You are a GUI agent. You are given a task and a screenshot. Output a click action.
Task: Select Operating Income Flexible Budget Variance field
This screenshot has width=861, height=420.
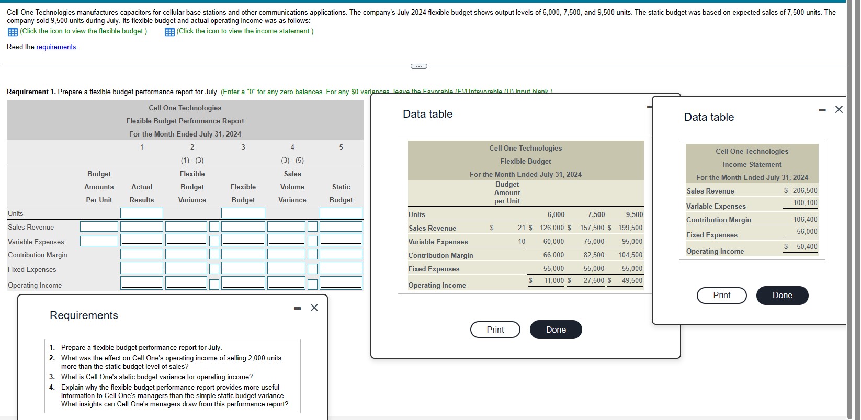pyautogui.click(x=186, y=283)
